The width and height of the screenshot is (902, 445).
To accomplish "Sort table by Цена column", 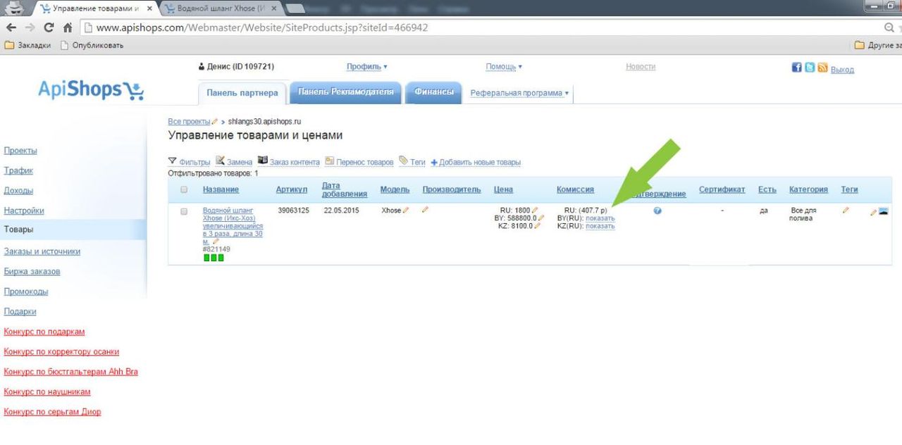I will (x=503, y=189).
